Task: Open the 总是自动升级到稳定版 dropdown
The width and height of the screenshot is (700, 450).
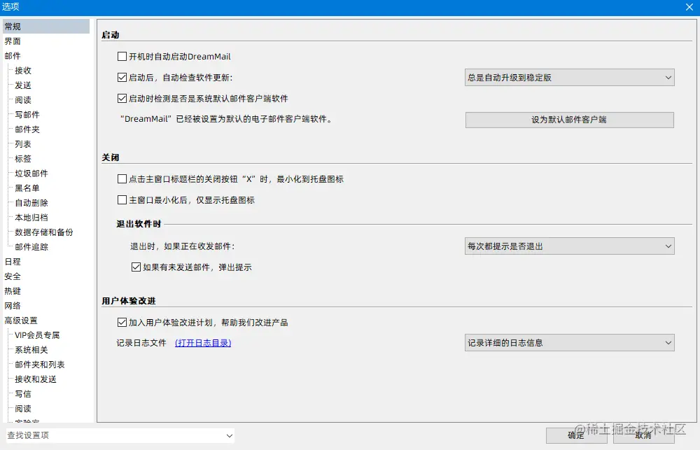Action: click(569, 77)
